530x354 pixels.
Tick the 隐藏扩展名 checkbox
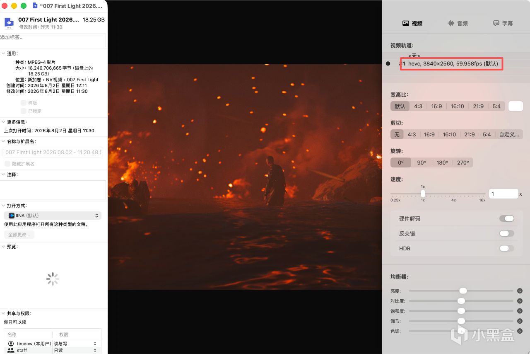pyautogui.click(x=7, y=164)
